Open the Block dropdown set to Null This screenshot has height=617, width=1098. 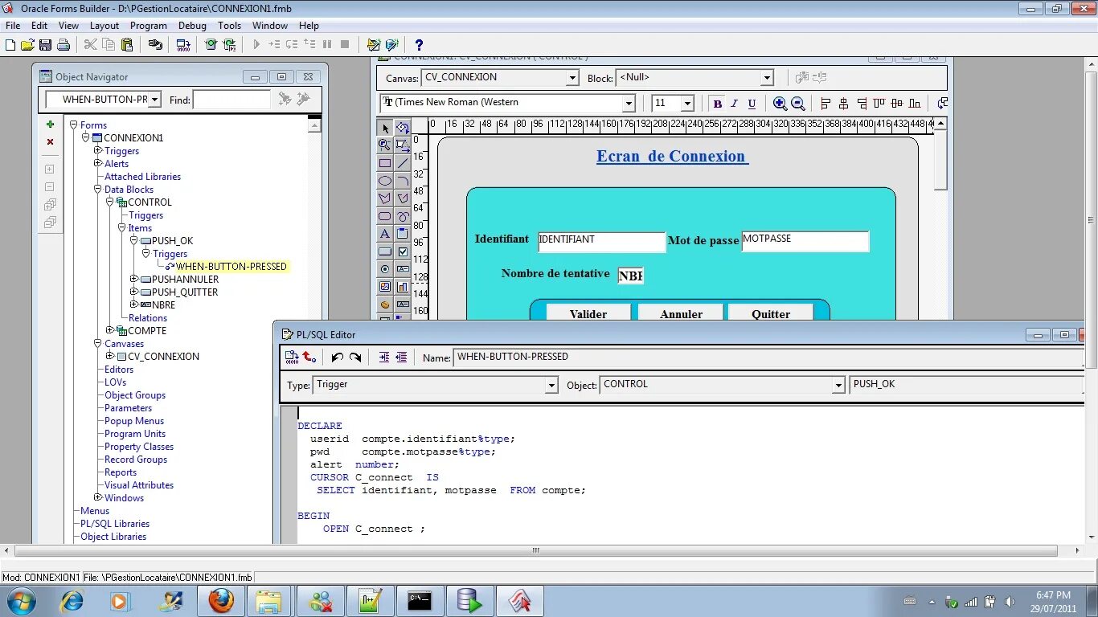pyautogui.click(x=767, y=77)
